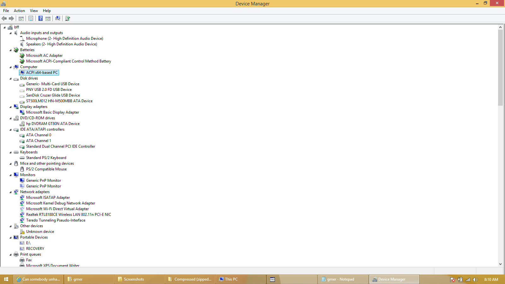505x284 pixels.
Task: Toggle the console tree pane toolbar icon
Action: (x=21, y=18)
